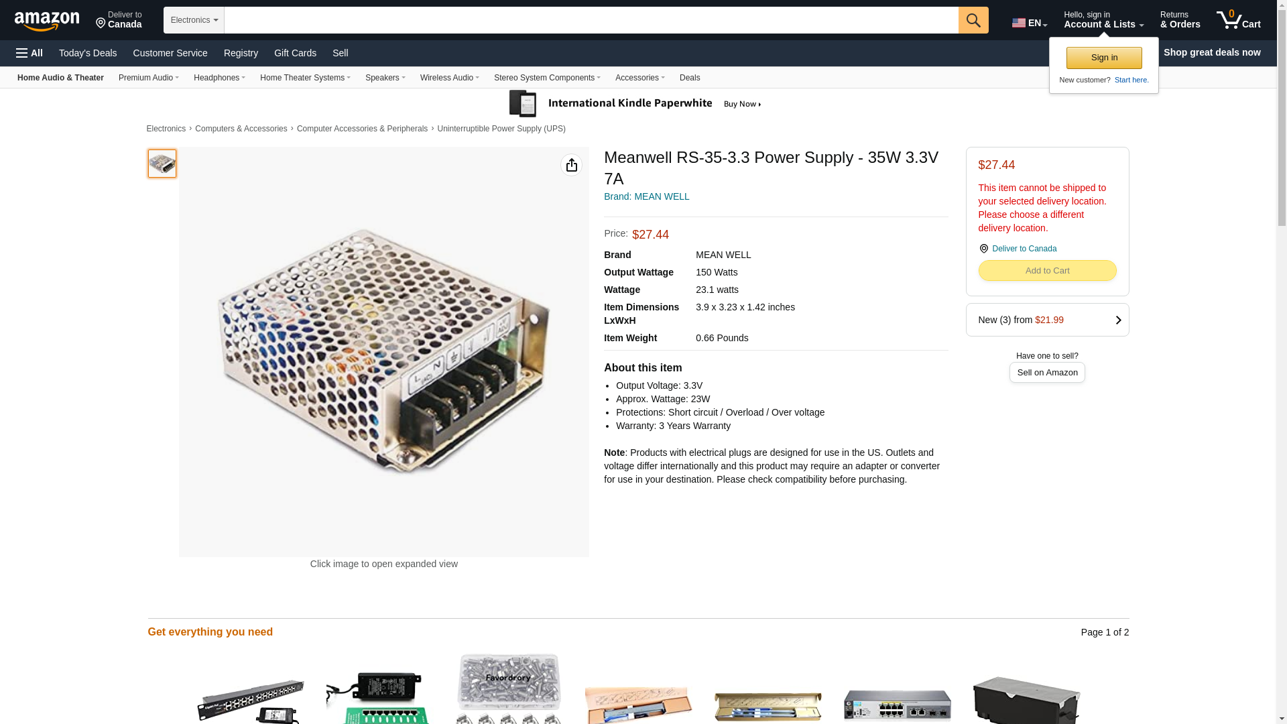Open Today's Deals
Image resolution: width=1287 pixels, height=724 pixels.
click(88, 53)
